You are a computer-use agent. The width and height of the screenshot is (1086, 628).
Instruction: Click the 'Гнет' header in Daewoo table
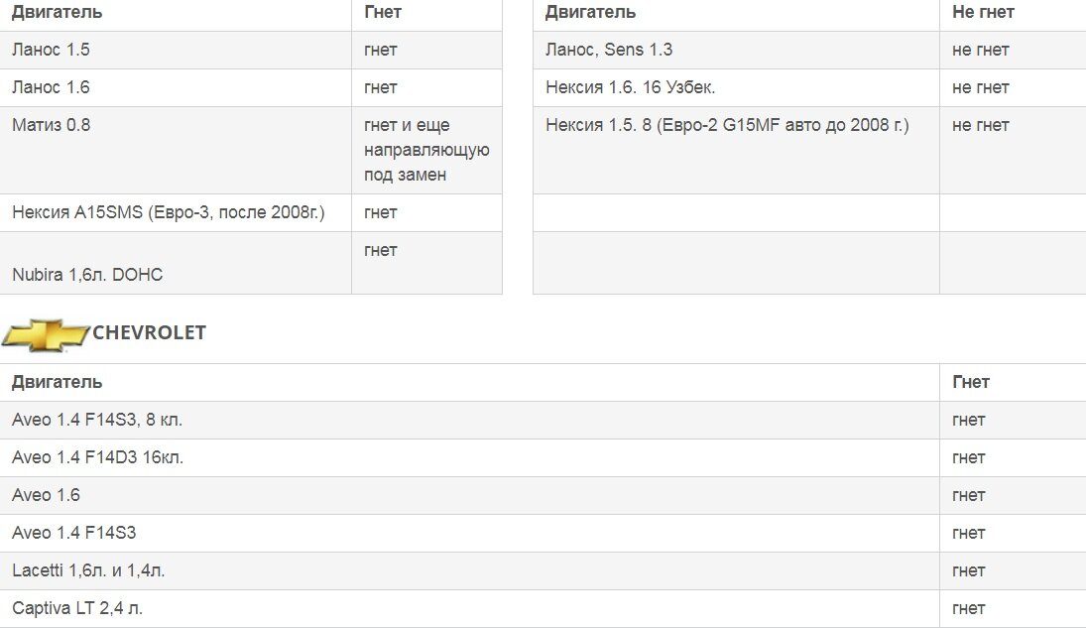(382, 12)
